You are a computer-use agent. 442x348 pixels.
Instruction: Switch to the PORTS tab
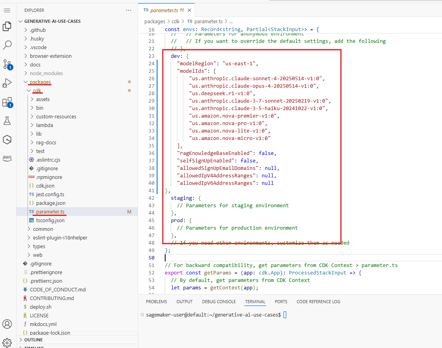(x=281, y=302)
